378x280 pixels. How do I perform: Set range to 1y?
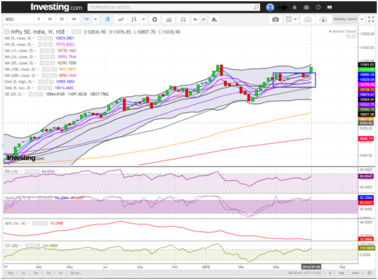click(23, 273)
